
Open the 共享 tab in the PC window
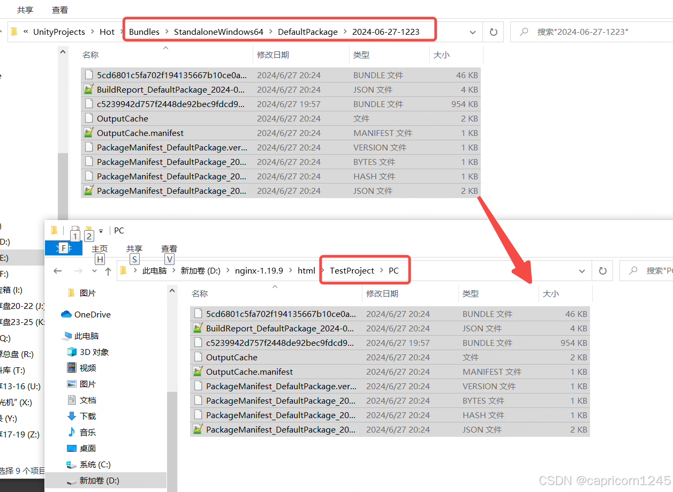point(134,248)
